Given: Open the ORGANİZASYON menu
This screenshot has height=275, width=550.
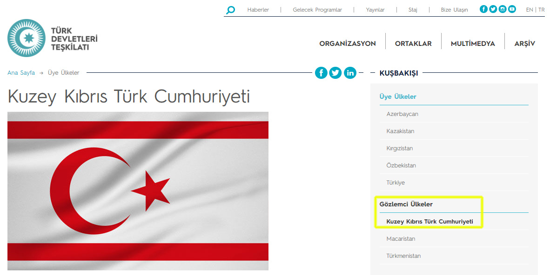Looking at the screenshot, I should pos(347,44).
